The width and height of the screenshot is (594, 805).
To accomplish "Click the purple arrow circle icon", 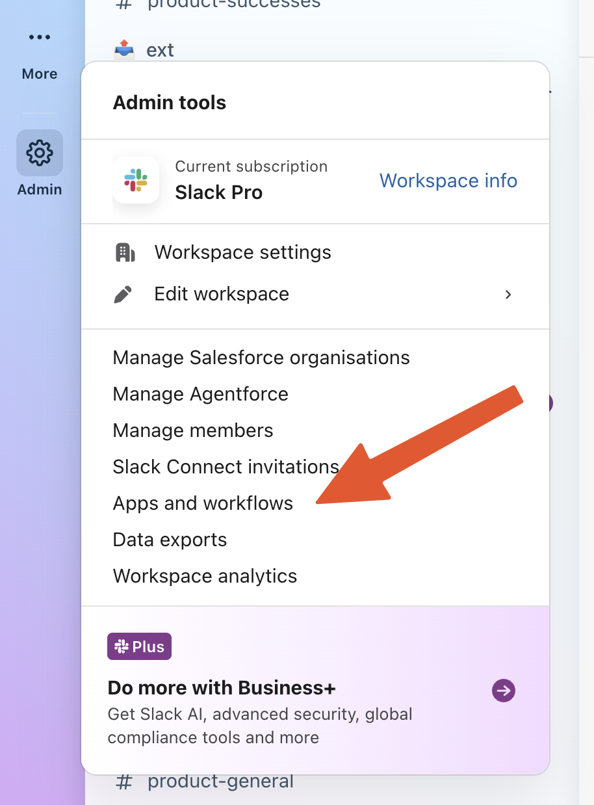I will point(504,691).
